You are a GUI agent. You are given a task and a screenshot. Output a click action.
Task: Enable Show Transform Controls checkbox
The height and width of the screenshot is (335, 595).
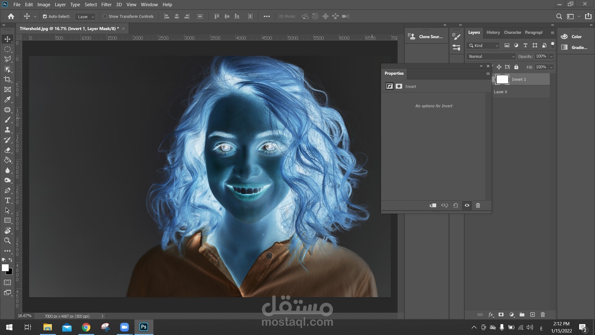(x=105, y=16)
